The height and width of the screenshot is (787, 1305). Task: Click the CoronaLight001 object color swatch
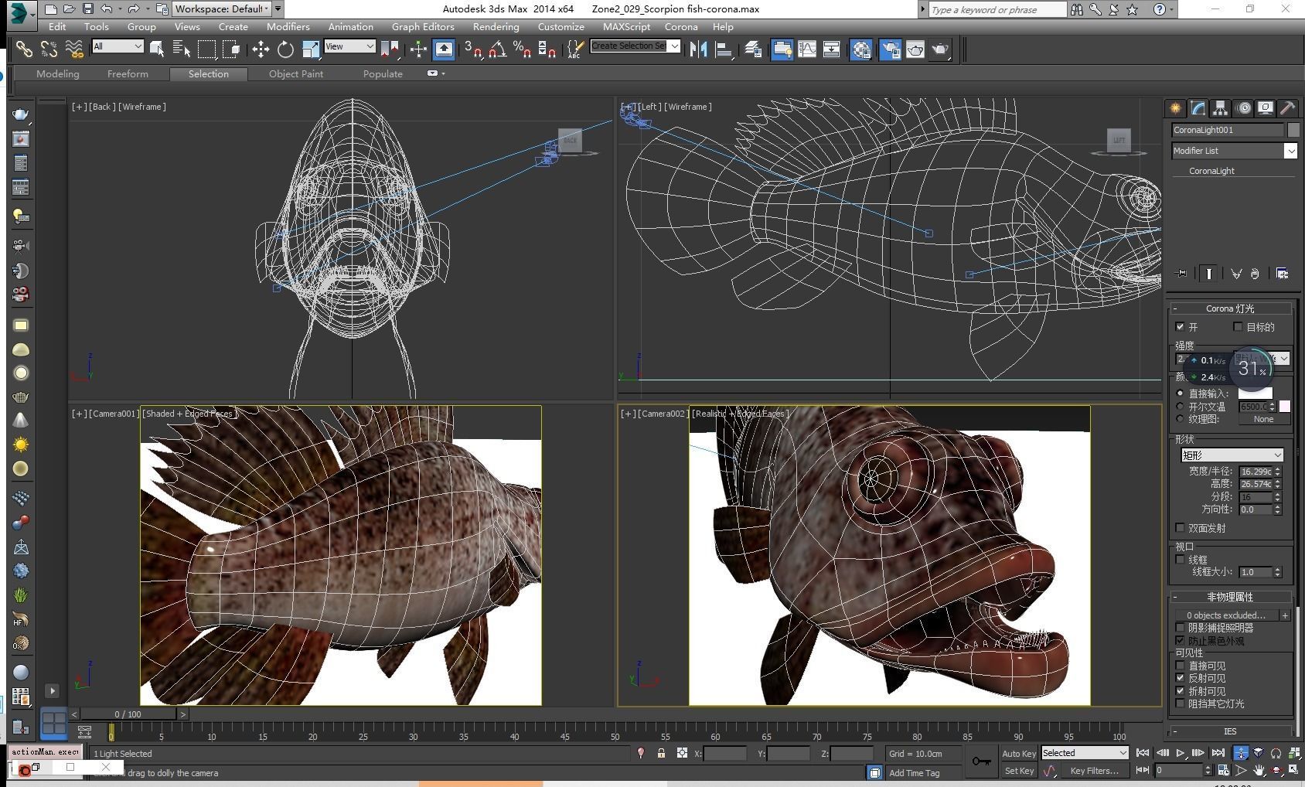click(1293, 130)
